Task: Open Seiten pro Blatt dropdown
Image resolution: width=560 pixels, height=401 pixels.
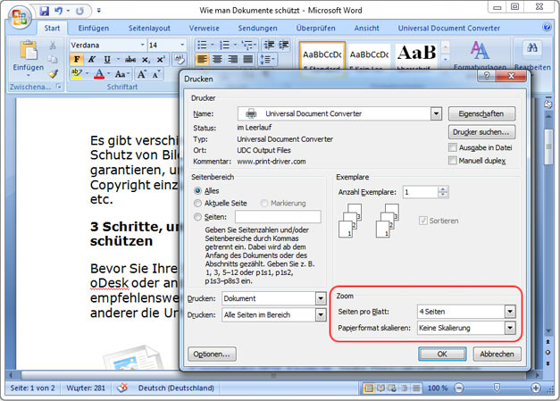Action: pyautogui.click(x=510, y=312)
